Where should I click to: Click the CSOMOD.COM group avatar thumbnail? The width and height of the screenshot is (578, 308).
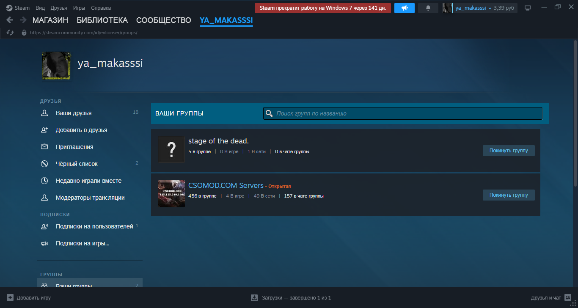(171, 194)
